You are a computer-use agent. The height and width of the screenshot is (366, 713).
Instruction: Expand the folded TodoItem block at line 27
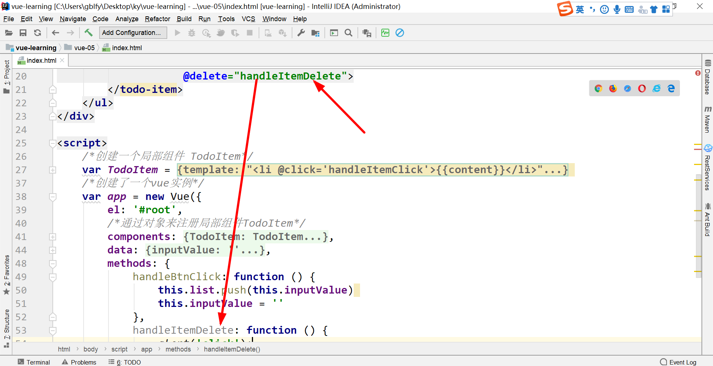(x=53, y=170)
